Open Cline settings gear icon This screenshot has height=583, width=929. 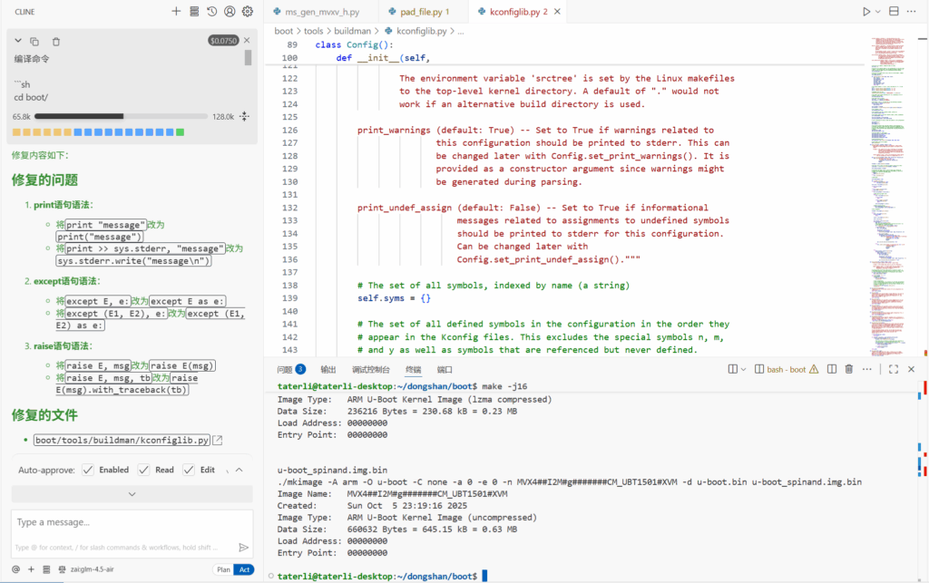pyautogui.click(x=247, y=12)
